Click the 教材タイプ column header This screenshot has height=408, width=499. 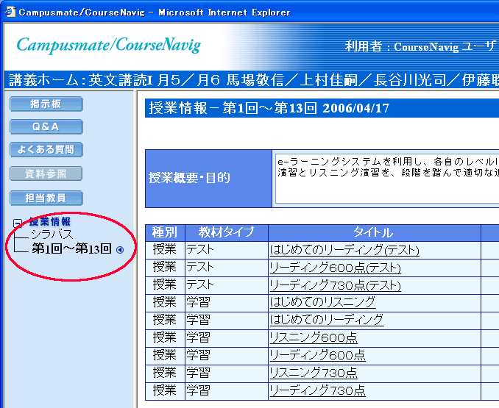226,232
